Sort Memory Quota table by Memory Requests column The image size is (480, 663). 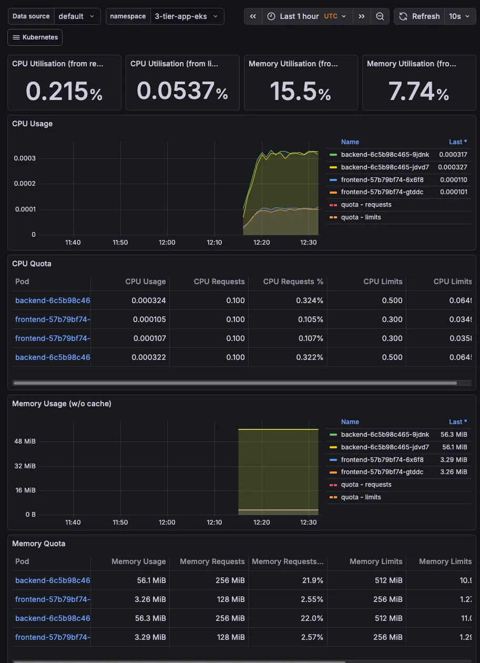coord(212,561)
